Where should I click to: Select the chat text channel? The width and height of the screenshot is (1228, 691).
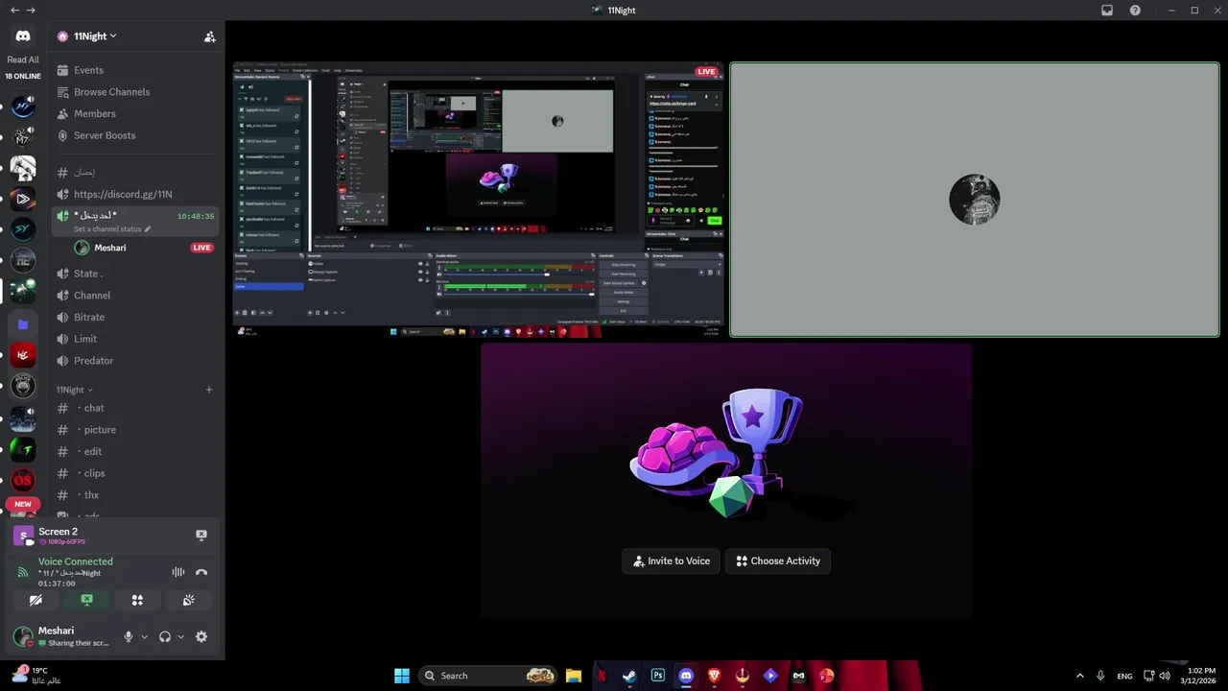tap(135, 408)
